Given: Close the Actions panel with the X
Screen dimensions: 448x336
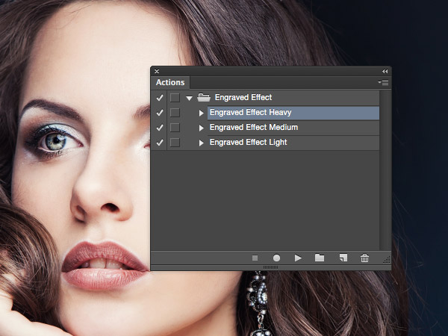Looking at the screenshot, I should tap(157, 71).
